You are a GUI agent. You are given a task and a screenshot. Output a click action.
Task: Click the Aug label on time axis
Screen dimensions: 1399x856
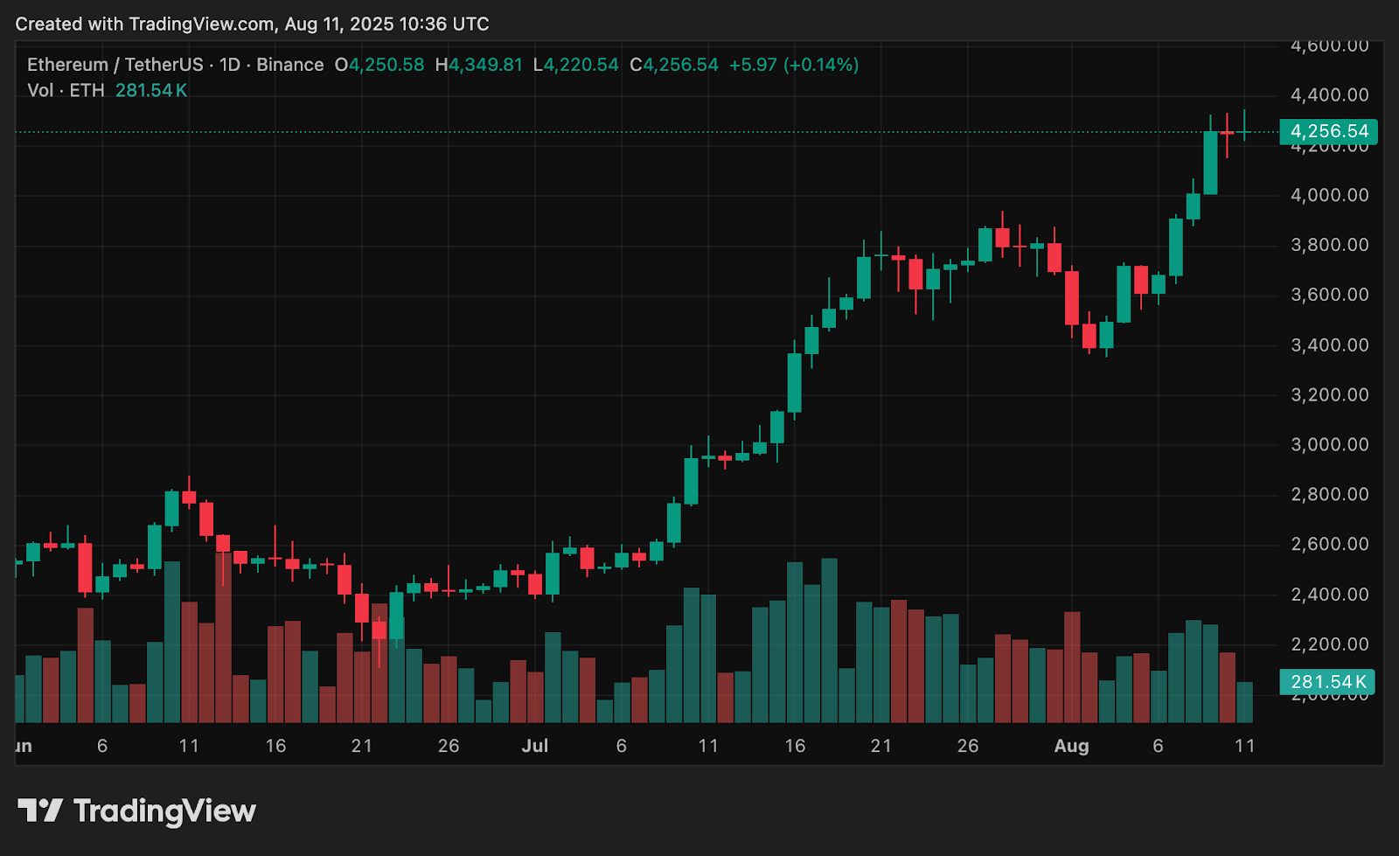[1071, 746]
